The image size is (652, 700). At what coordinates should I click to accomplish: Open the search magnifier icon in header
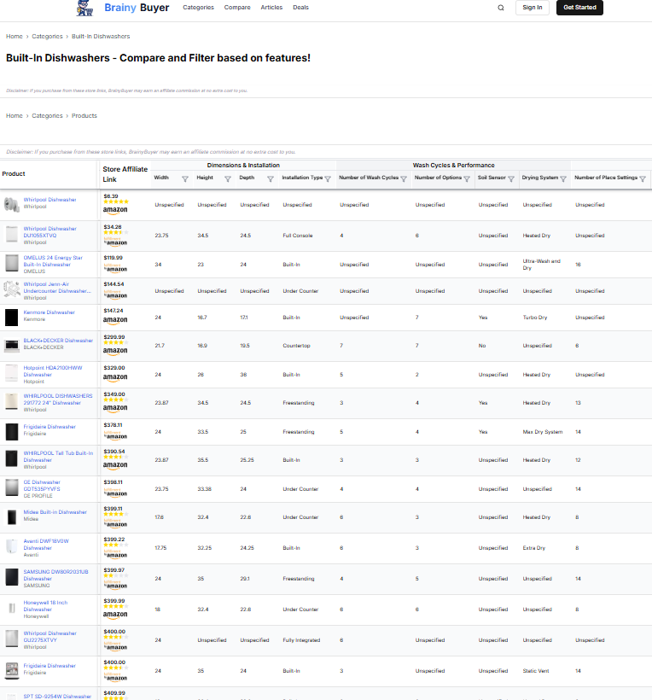(x=501, y=8)
